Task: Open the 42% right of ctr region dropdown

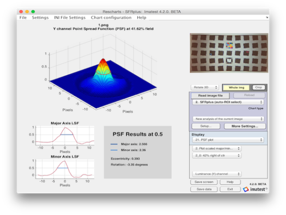Action: (x=217, y=155)
